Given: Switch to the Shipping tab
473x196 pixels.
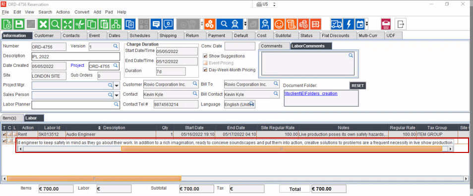Looking at the screenshot, I should (168, 36).
